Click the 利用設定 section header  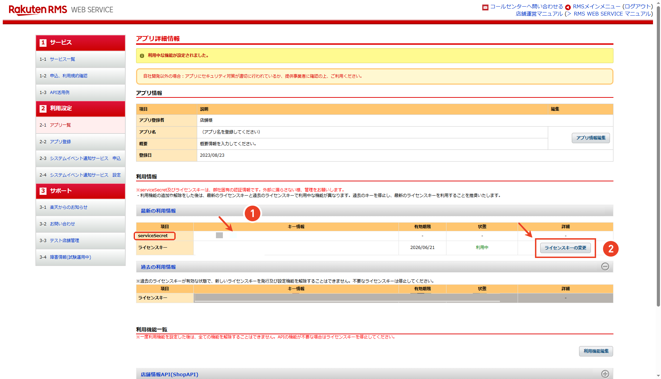click(x=81, y=109)
